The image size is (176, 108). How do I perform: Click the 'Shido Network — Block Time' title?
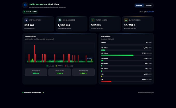[44, 4]
